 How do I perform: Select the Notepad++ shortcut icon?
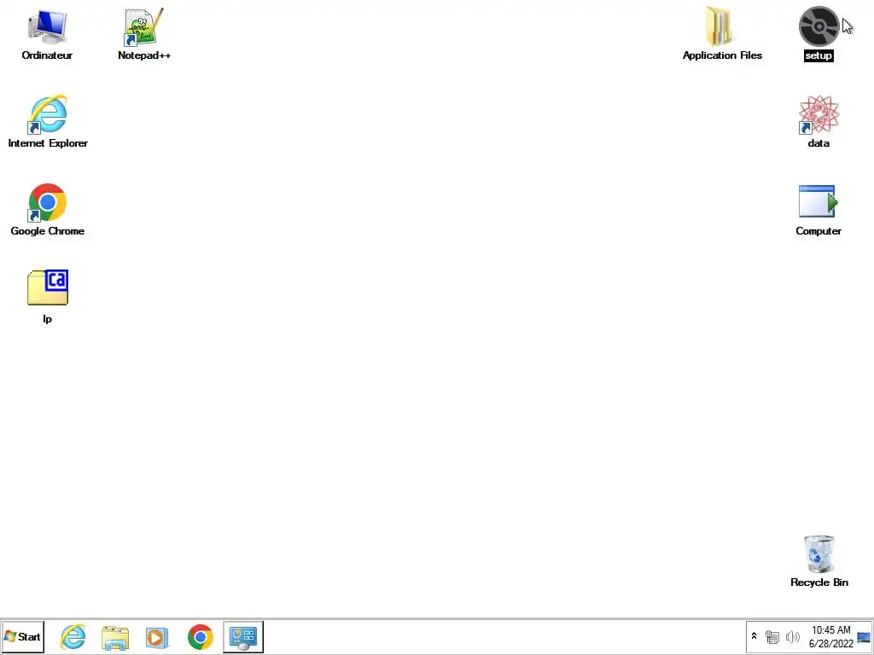click(143, 26)
